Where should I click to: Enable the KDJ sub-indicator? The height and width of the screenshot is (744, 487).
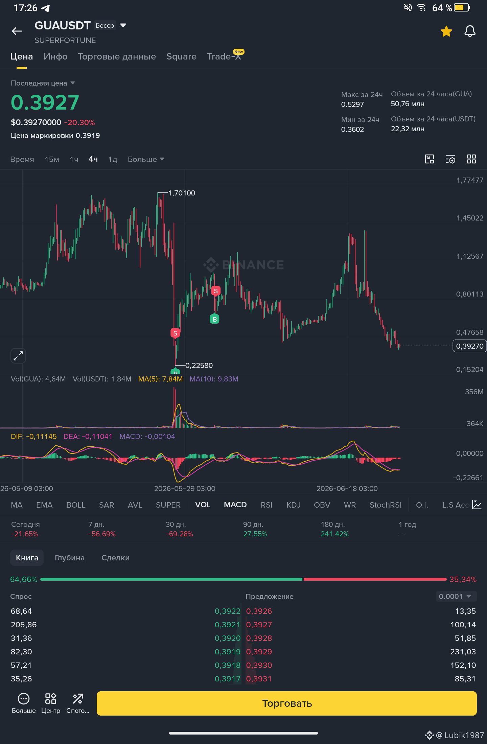[294, 505]
